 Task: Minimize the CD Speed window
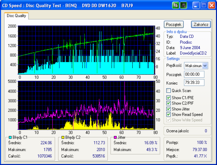point(196,5)
